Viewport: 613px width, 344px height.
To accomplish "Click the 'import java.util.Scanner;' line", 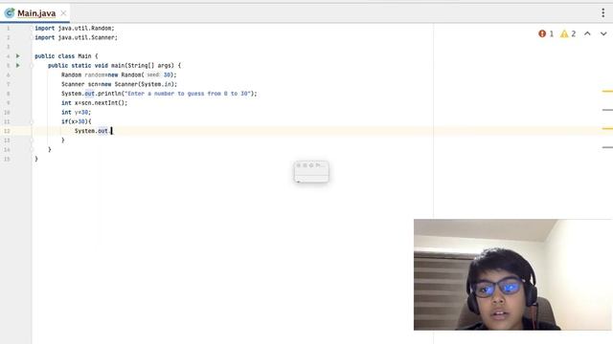I will (x=76, y=37).
